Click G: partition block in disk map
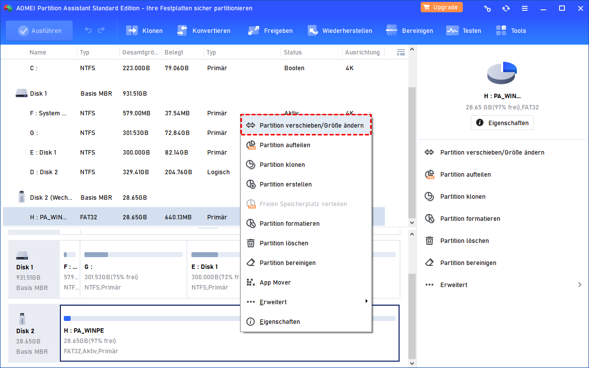This screenshot has height=368, width=589. click(x=134, y=269)
